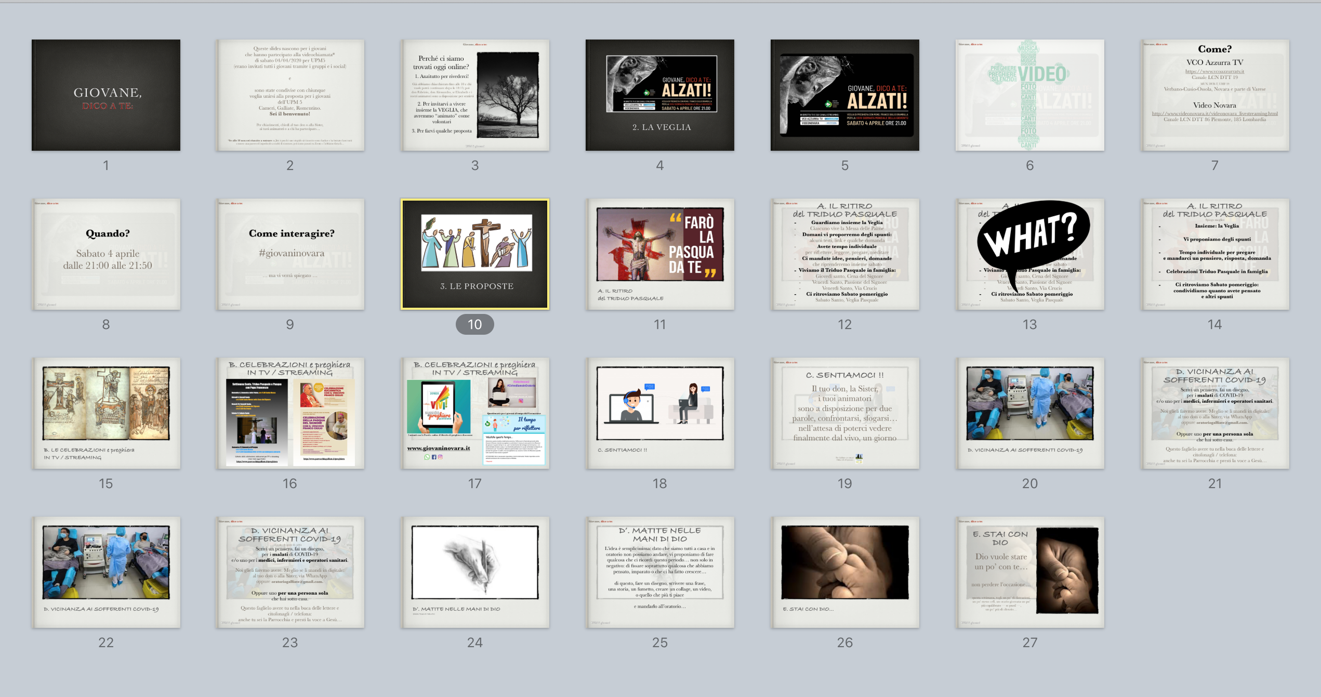Screen dimensions: 1321x697
Task: Click slide number label 13
Action: click(1030, 324)
